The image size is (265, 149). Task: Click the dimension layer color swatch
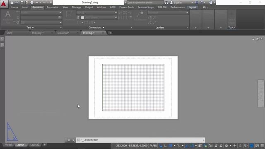(82, 17)
